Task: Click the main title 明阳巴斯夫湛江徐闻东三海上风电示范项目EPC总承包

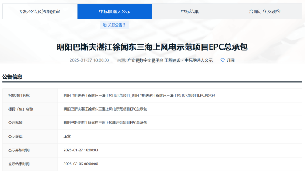Action: pyautogui.click(x=152, y=47)
